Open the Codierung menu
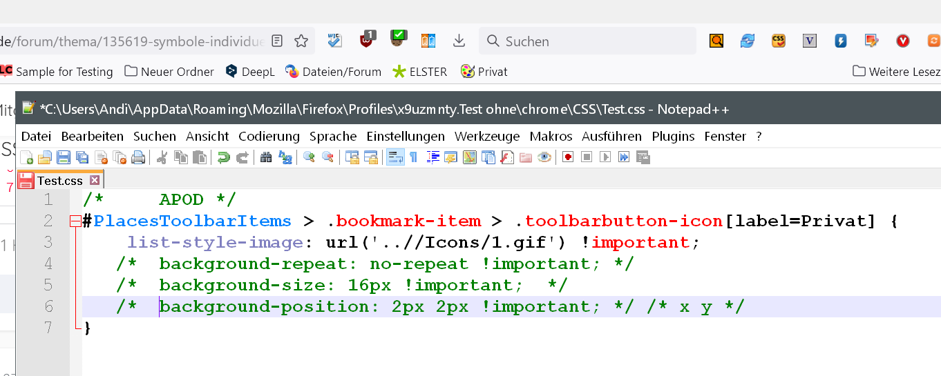 tap(269, 137)
